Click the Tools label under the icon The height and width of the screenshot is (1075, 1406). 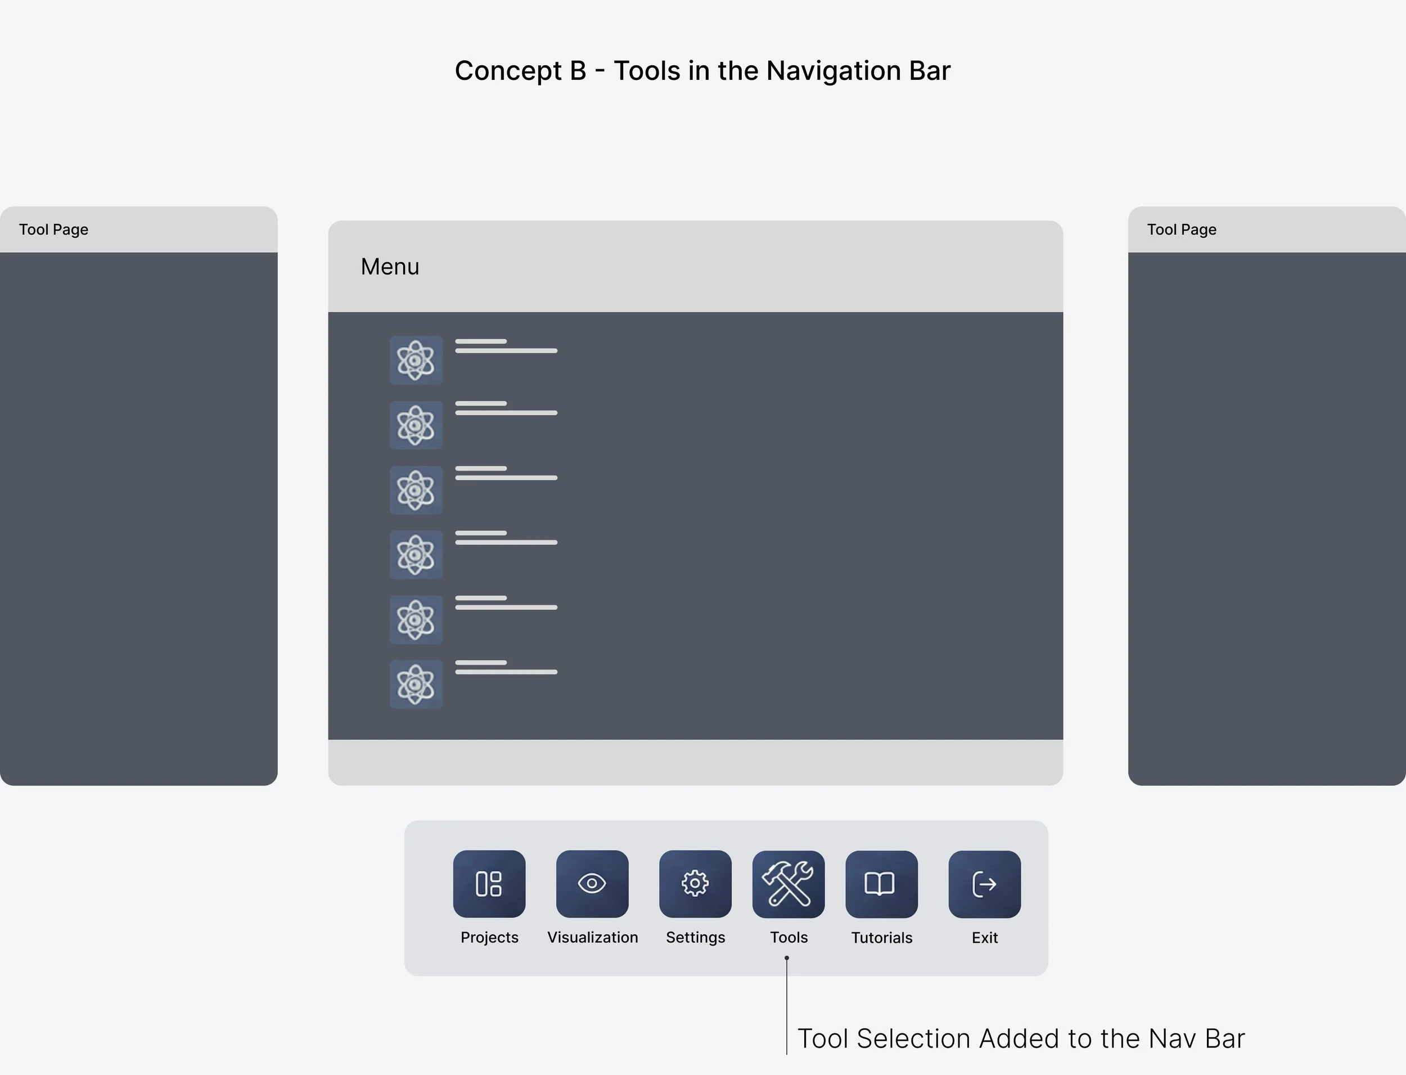(x=788, y=937)
